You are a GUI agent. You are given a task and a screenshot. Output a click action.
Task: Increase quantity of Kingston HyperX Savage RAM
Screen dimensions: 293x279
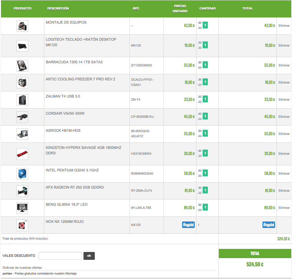pos(200,151)
